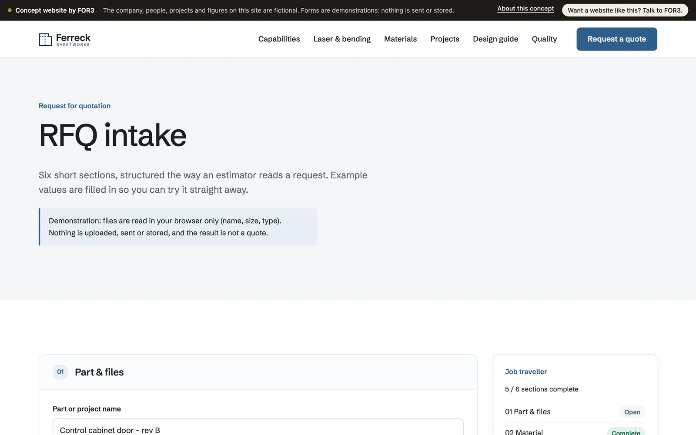Click the Job traveller panel title

(x=526, y=371)
